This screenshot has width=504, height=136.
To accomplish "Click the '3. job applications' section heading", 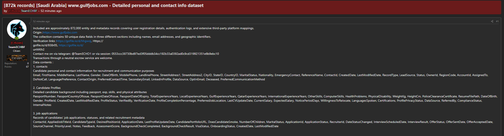I will click(45, 113).
